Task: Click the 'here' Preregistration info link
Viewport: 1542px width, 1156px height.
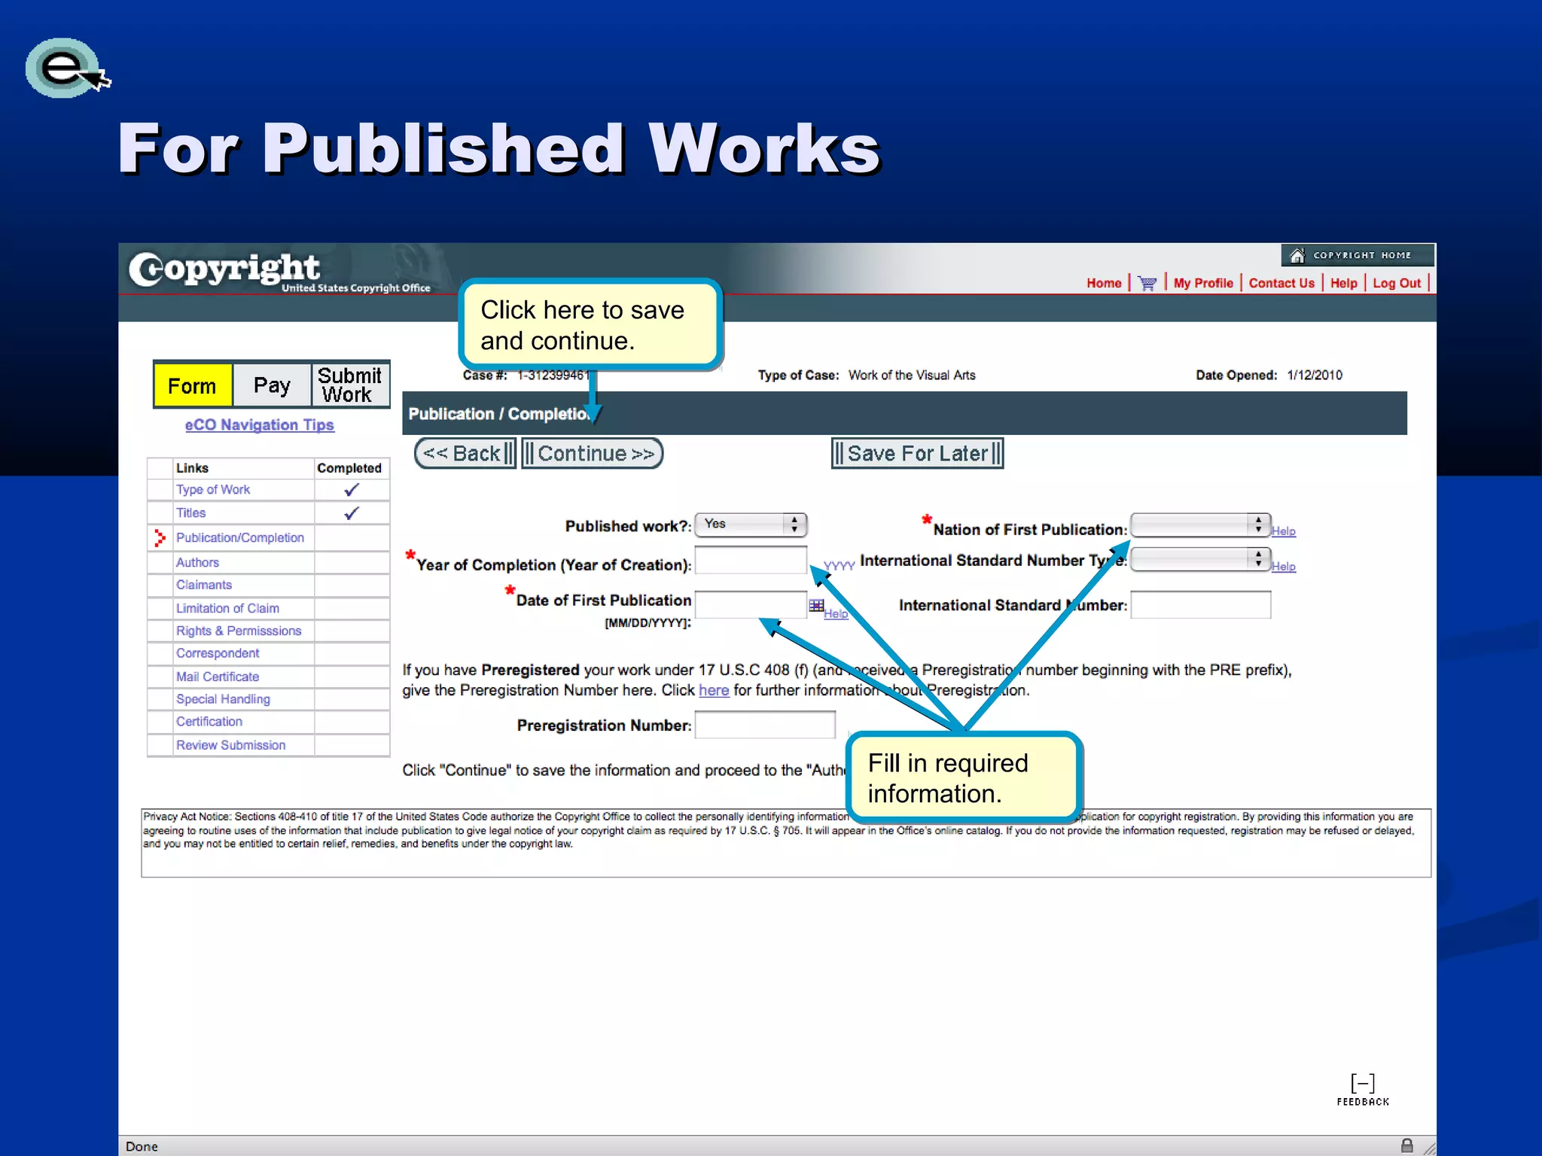Action: pos(714,690)
